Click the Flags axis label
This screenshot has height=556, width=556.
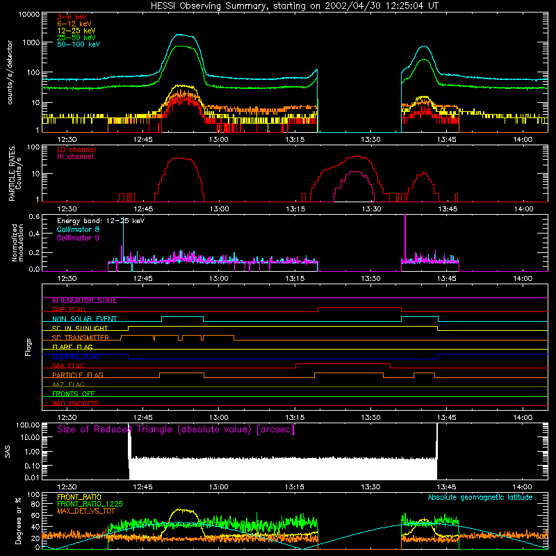(28, 347)
